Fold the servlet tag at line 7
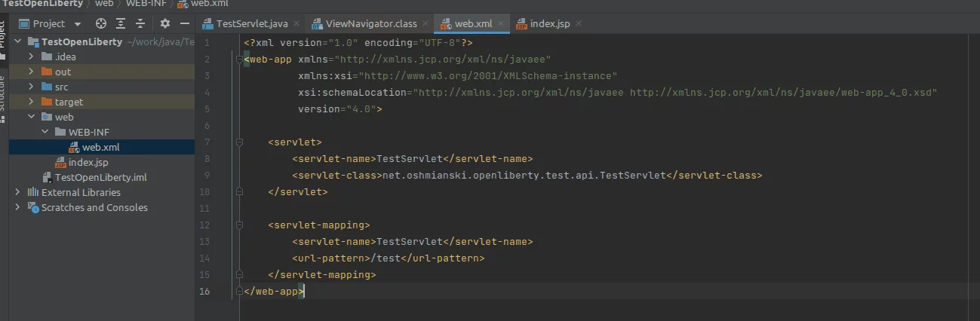 [238, 142]
